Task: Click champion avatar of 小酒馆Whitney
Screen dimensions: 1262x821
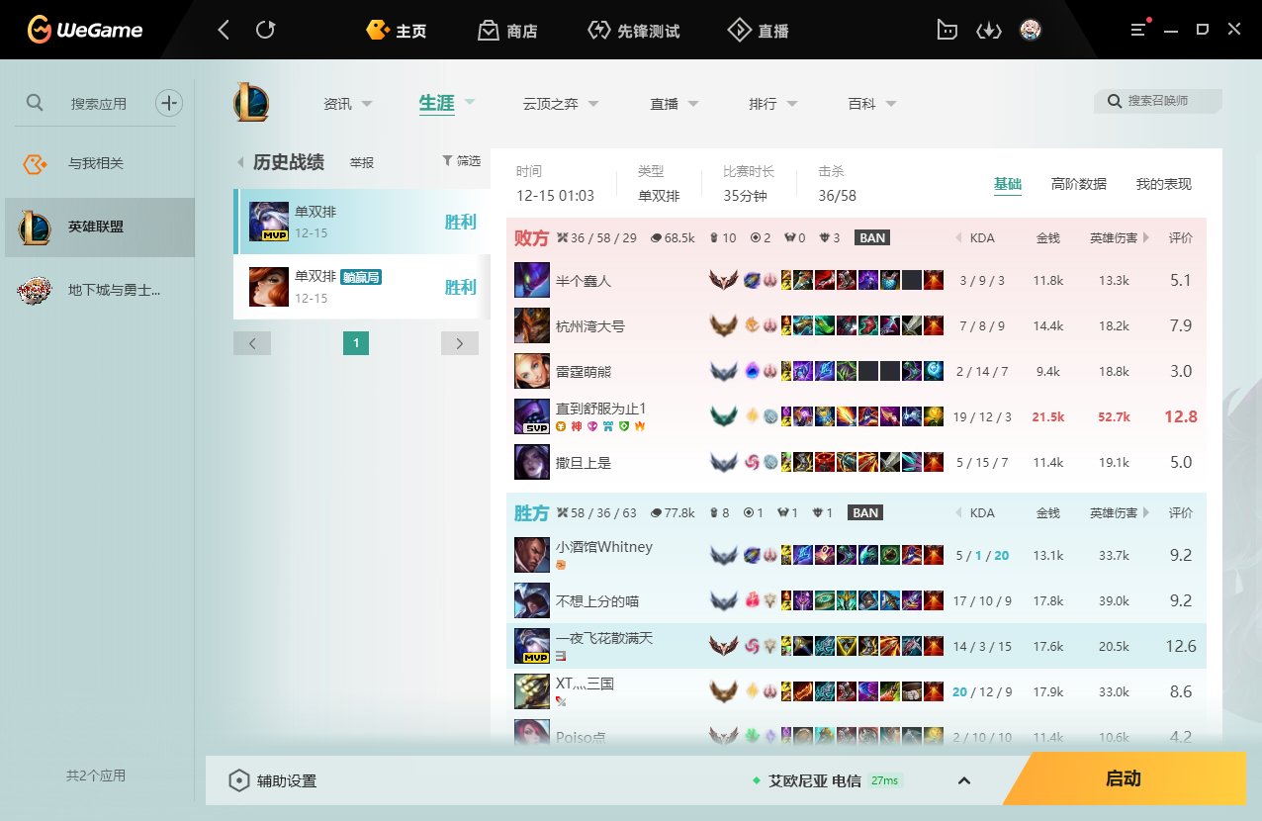Action: point(532,555)
